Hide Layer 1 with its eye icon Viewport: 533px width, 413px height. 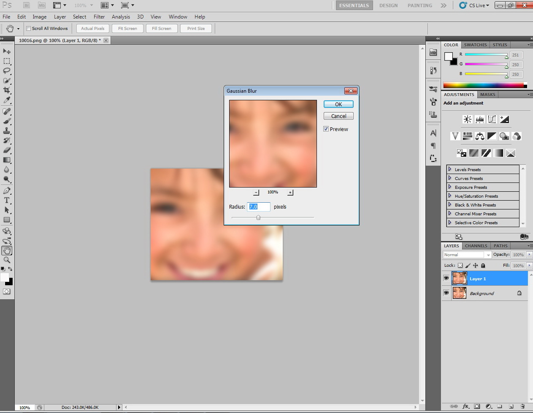click(x=446, y=279)
